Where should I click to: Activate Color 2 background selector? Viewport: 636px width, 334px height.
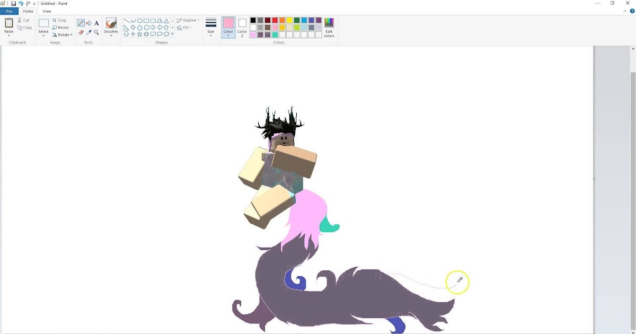[242, 27]
